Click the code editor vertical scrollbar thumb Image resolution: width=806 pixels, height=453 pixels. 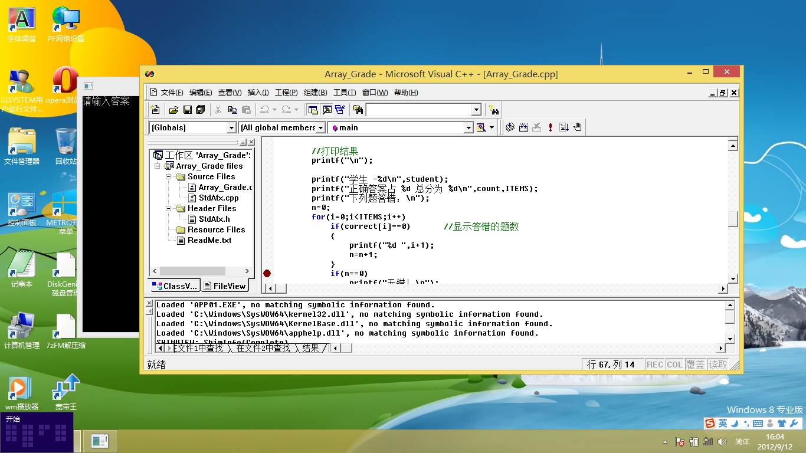733,219
